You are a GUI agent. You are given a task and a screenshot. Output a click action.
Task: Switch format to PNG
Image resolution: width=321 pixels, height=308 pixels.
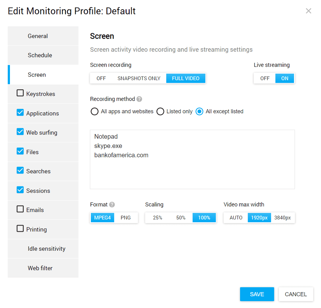point(126,217)
